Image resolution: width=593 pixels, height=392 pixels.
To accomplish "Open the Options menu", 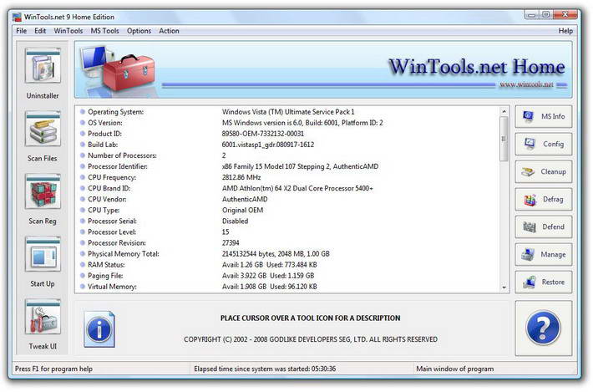I will (x=139, y=31).
